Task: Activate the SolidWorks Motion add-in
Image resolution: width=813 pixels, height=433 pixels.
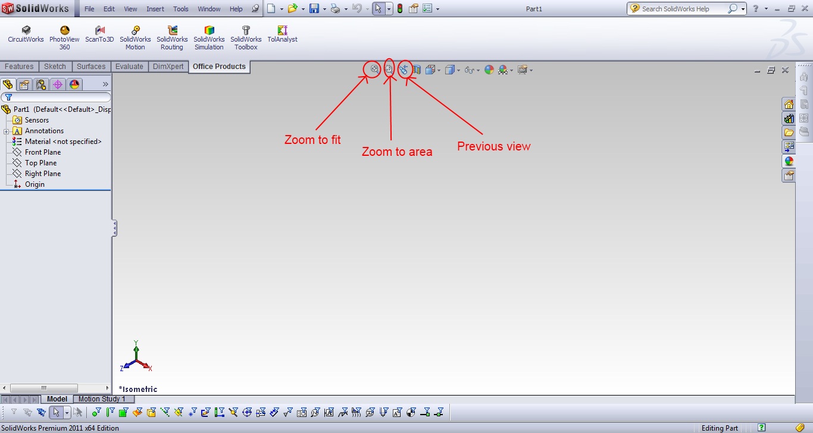Action: pyautogui.click(x=135, y=38)
